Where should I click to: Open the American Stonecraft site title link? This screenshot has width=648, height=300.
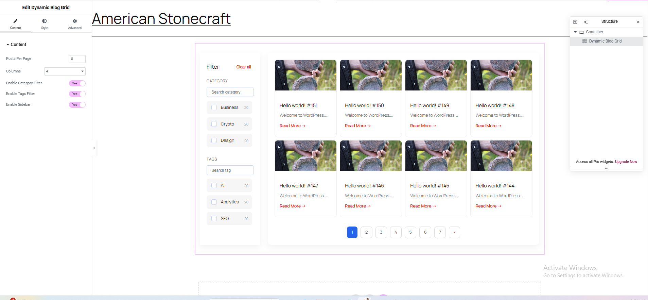coord(161,19)
